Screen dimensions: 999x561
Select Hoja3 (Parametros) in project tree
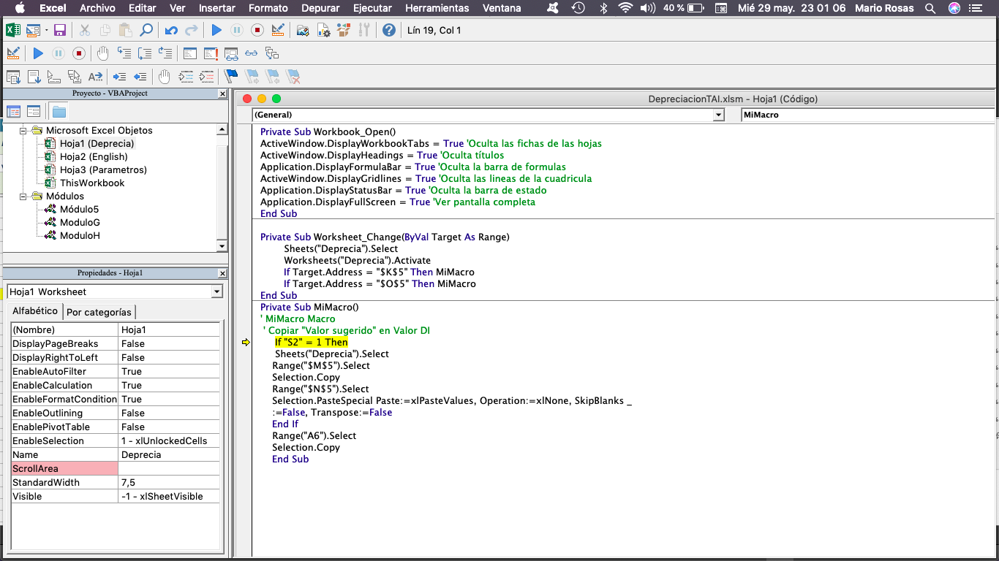click(103, 169)
